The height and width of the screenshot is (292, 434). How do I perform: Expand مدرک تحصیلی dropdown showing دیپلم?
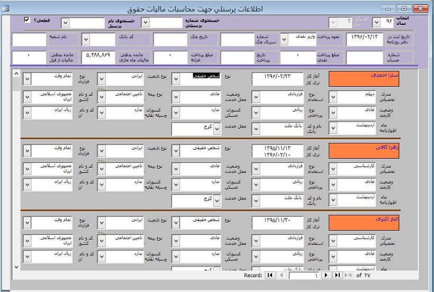tap(333, 97)
